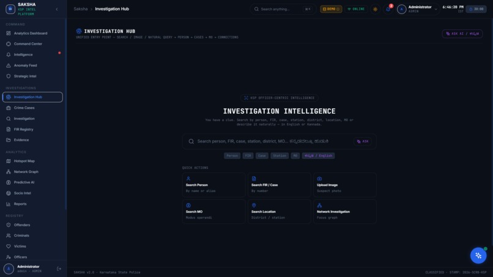Open the Network Investigation quick action
Screen dimensions: 493x277
(345, 212)
